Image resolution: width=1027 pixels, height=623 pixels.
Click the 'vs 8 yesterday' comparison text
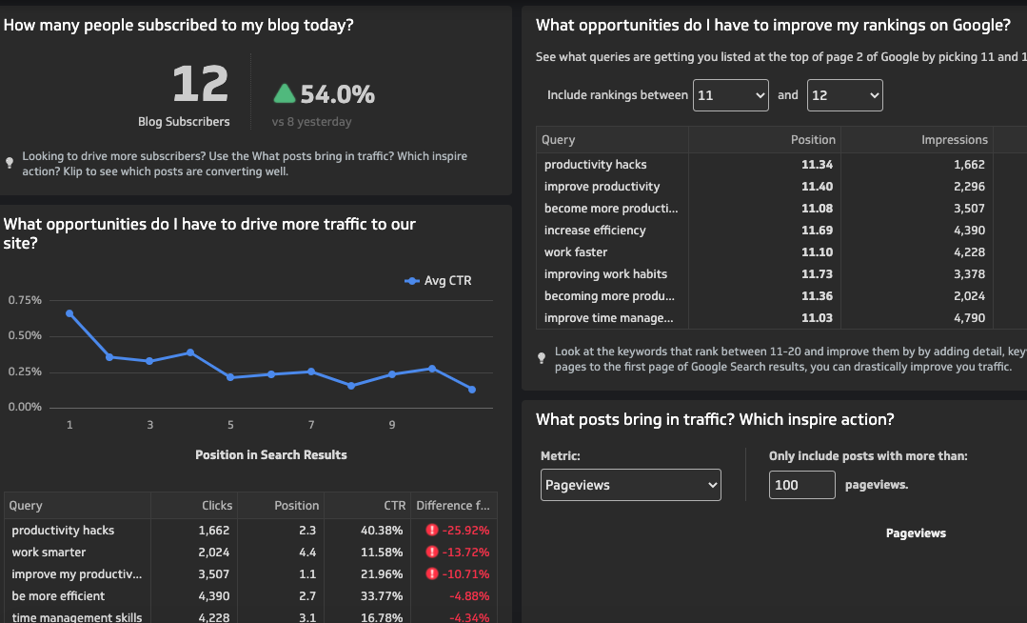click(x=312, y=121)
